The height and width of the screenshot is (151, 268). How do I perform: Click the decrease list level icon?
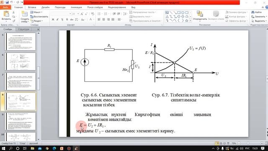114,14
